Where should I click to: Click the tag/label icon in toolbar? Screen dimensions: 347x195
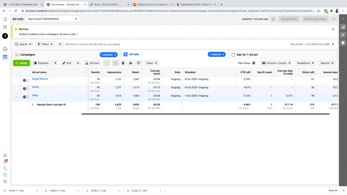[x=138, y=63]
